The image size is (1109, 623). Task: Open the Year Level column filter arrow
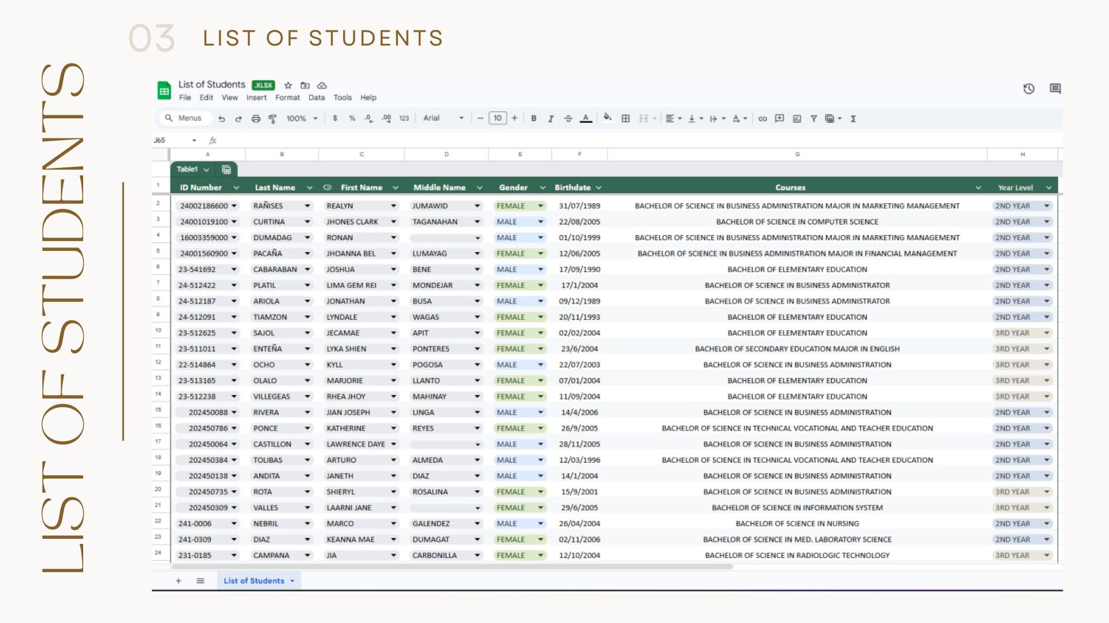pyautogui.click(x=1048, y=188)
